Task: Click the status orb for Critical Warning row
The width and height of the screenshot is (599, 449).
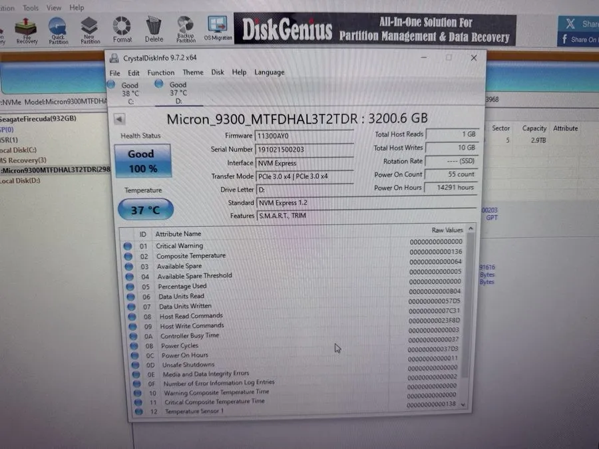Action: (x=128, y=246)
